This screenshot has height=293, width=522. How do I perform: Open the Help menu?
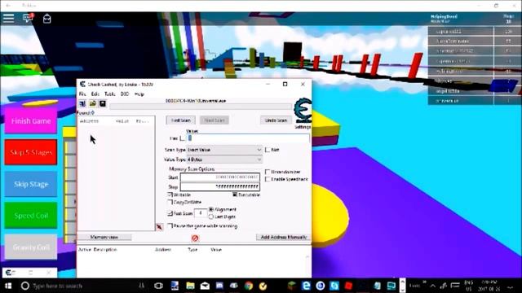click(139, 94)
